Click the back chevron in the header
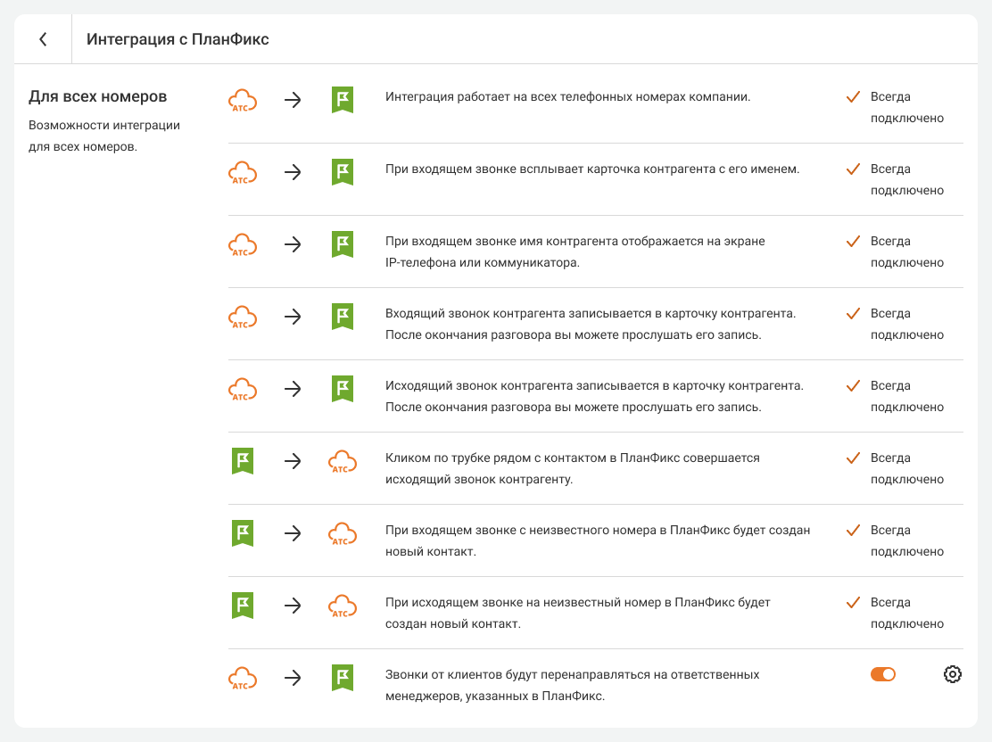 (43, 39)
